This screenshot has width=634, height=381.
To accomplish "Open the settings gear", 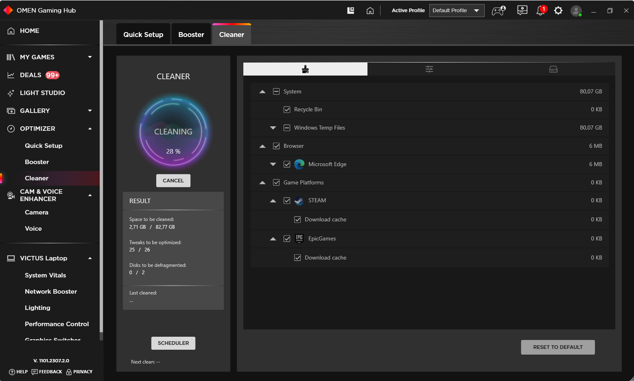I will click(558, 11).
